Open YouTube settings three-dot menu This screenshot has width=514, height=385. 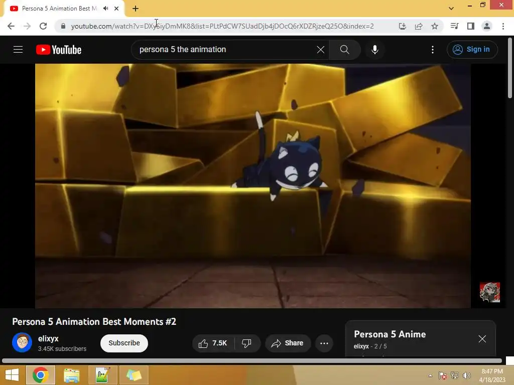433,50
